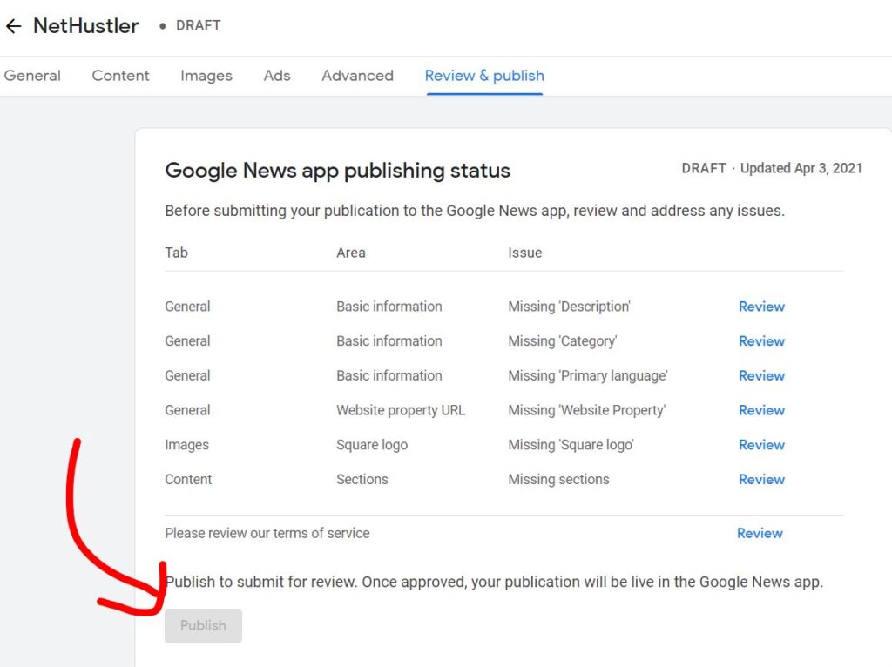The height and width of the screenshot is (667, 892).
Task: Review the terms of service
Action: (760, 533)
